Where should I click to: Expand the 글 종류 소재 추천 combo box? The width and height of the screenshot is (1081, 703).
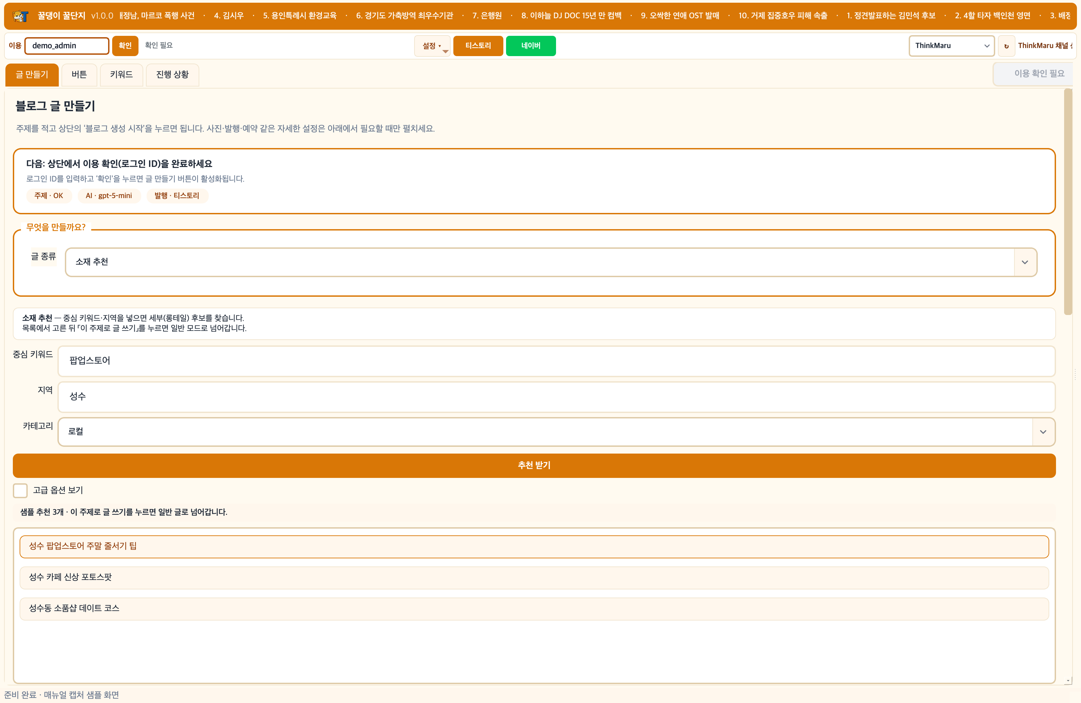pyautogui.click(x=551, y=262)
